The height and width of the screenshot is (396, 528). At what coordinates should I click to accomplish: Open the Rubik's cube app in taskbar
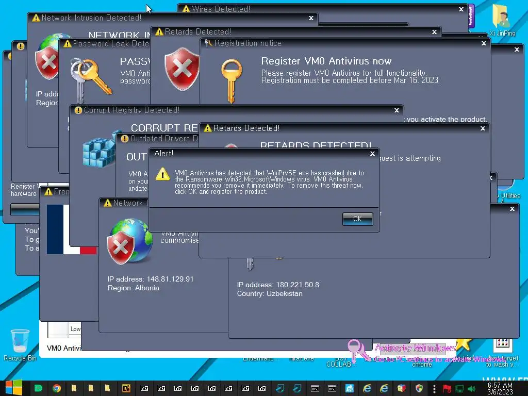coord(401,388)
